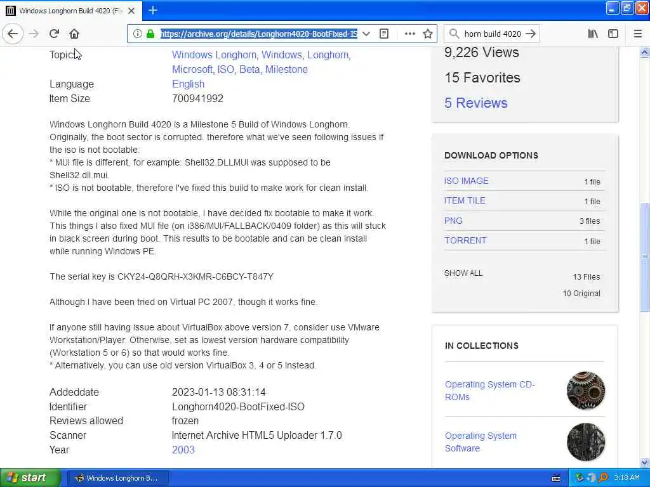
Task: Open the browser home page
Action: [74, 34]
